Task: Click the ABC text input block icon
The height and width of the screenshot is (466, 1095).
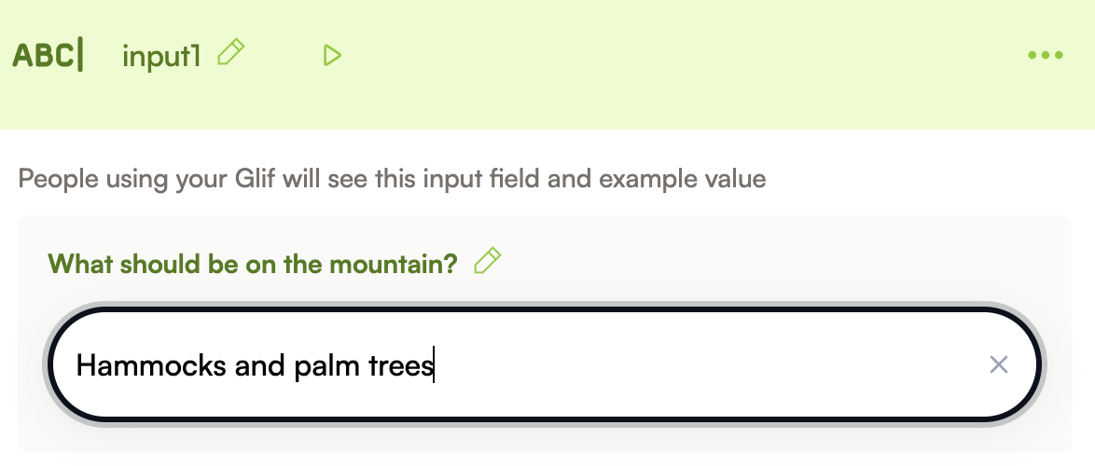Action: tap(48, 56)
